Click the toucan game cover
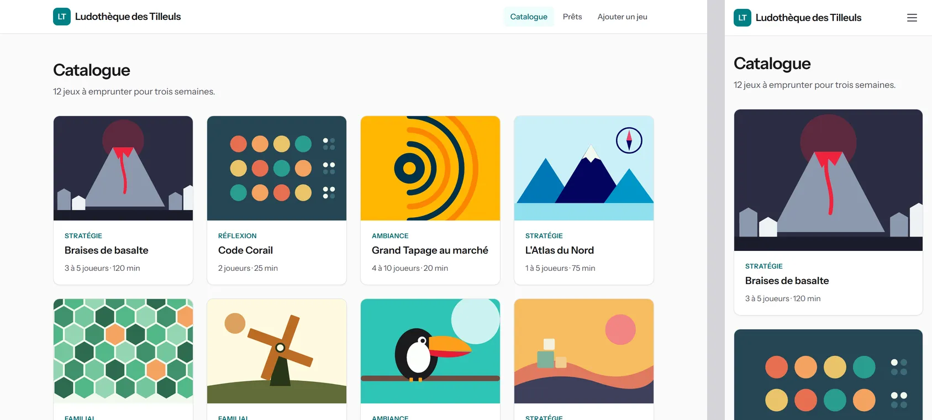 click(430, 351)
